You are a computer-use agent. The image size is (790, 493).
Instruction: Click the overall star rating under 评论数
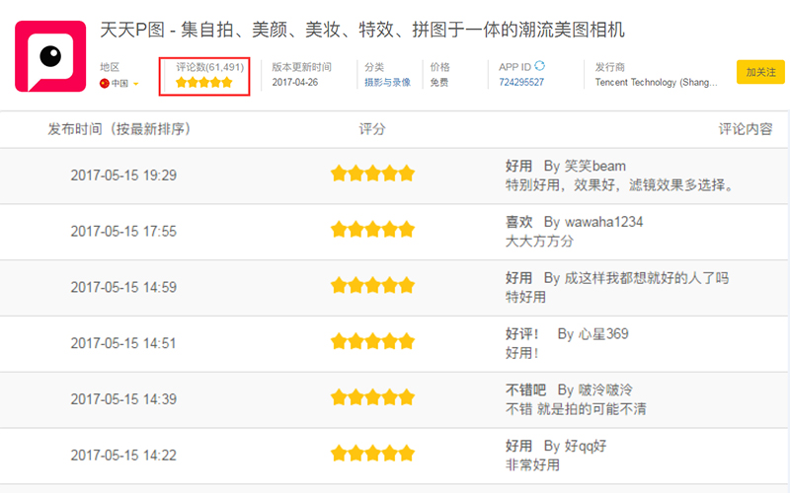[203, 83]
